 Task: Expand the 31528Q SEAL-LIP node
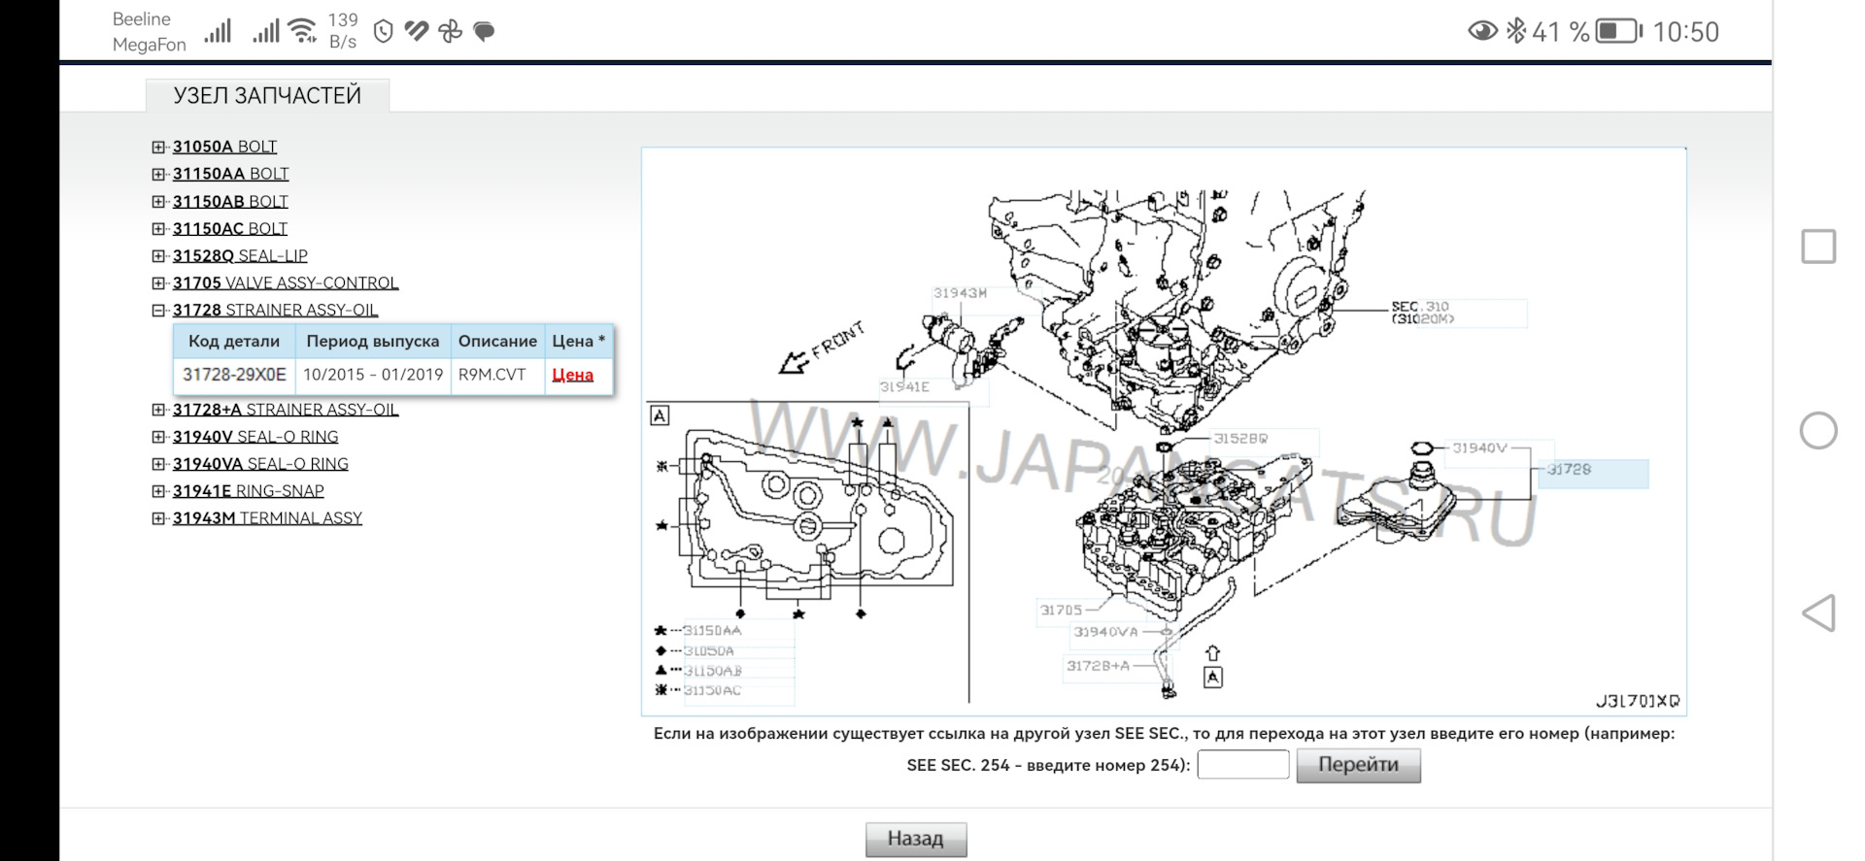(158, 256)
